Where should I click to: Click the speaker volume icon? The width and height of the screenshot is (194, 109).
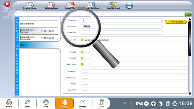131,104
